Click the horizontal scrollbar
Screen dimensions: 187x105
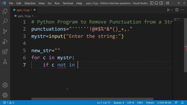tap(92, 99)
